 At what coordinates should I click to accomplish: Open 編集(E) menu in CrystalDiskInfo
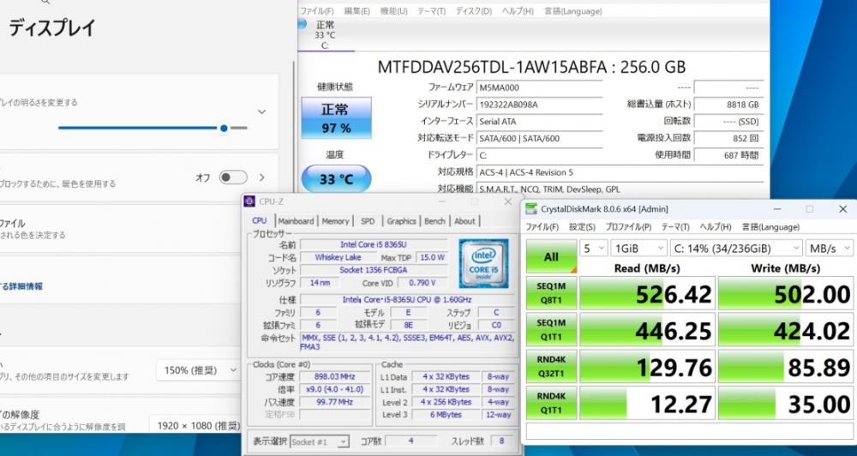point(357,11)
